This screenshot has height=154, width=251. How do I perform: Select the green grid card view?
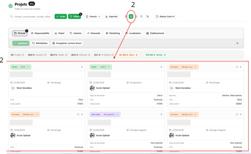tap(131, 16)
